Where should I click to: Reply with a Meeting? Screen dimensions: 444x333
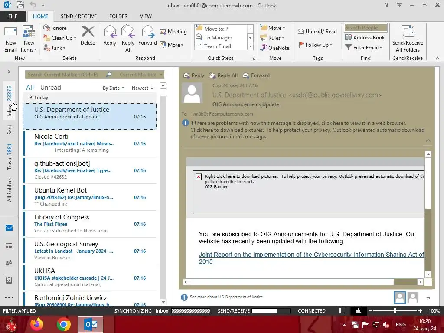click(x=173, y=31)
